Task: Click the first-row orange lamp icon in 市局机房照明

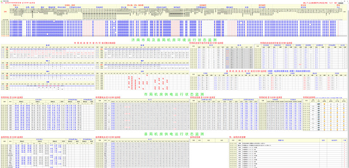Action: [324, 104]
